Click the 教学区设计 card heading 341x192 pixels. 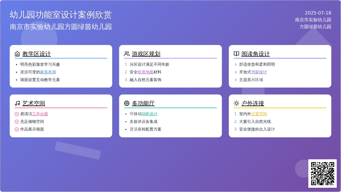(x=37, y=54)
